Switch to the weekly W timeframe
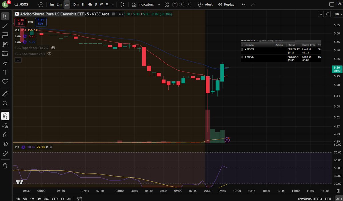 (101, 5)
